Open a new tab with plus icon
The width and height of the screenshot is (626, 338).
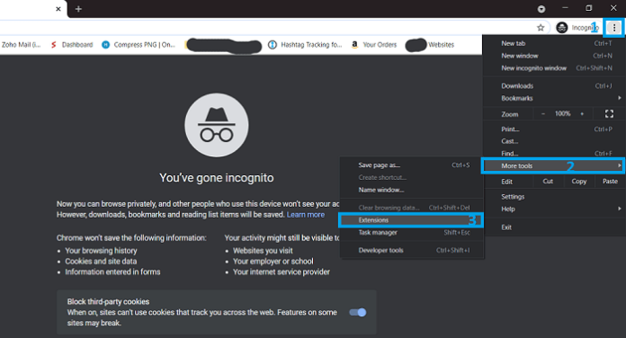pyautogui.click(x=78, y=9)
